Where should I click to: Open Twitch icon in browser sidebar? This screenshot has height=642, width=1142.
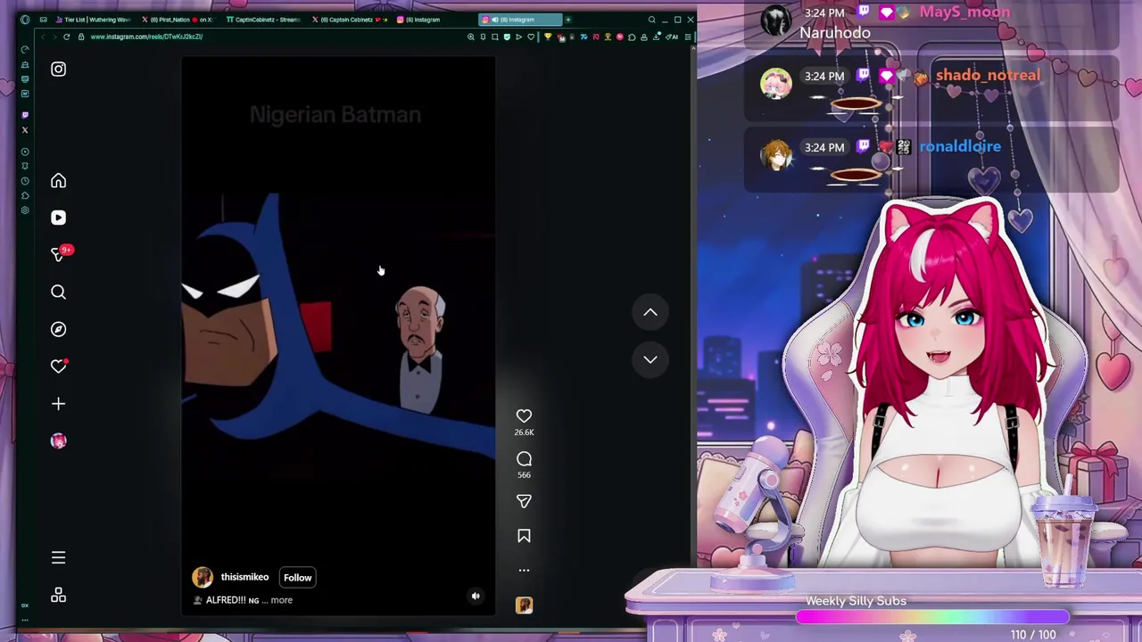pos(25,115)
